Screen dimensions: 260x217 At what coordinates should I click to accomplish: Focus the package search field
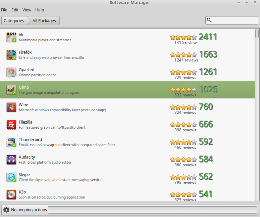(231, 20)
